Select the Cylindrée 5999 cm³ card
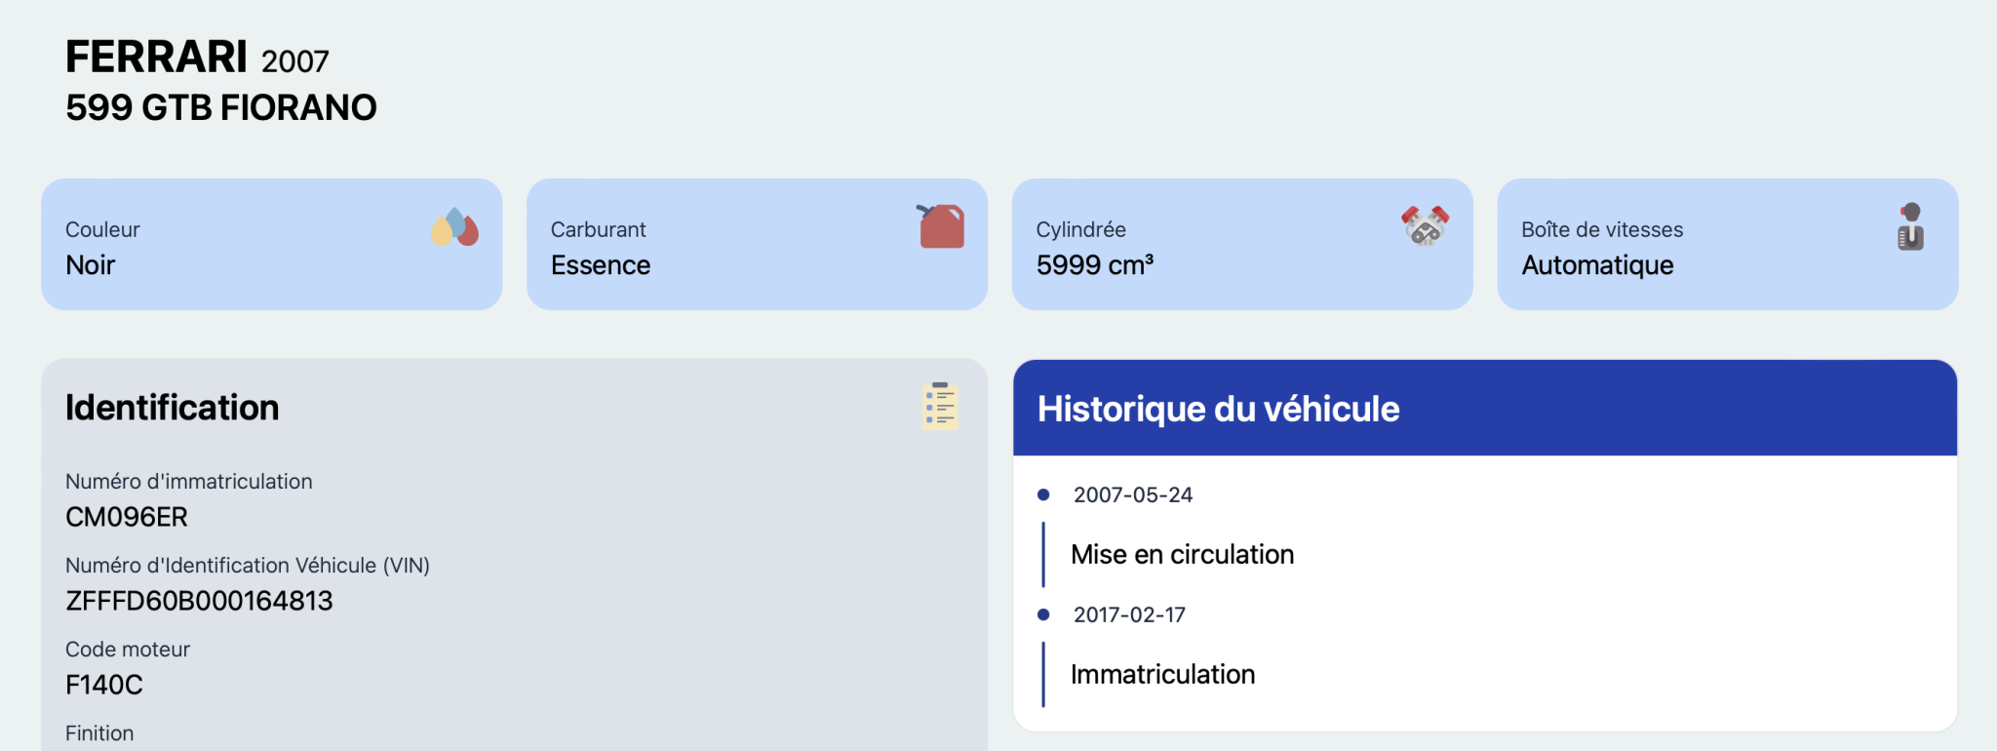The width and height of the screenshot is (1997, 751). (x=1242, y=244)
